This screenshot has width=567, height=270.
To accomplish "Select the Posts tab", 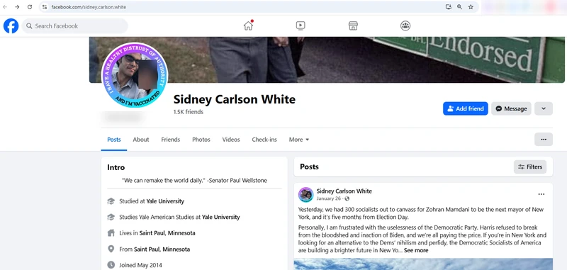I will pyautogui.click(x=114, y=140).
